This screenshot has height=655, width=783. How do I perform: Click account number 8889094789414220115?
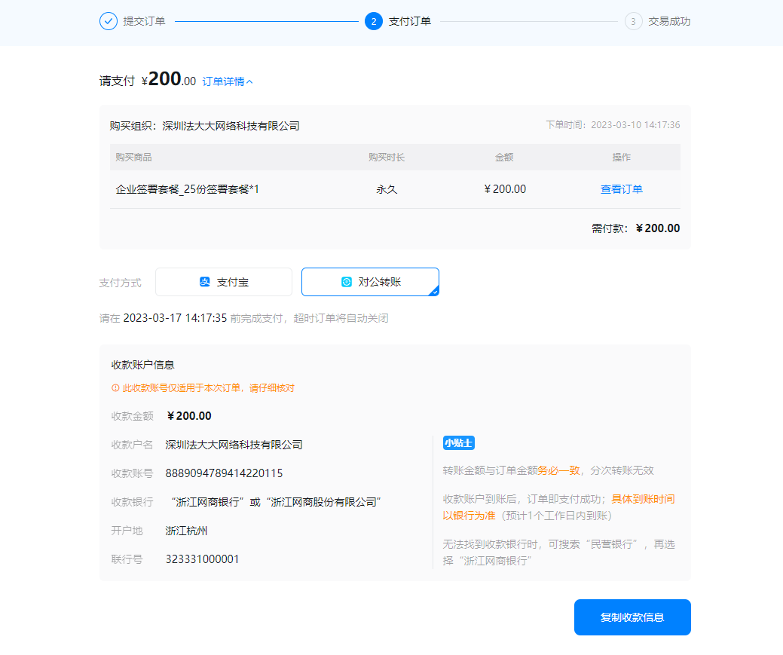[x=225, y=473]
